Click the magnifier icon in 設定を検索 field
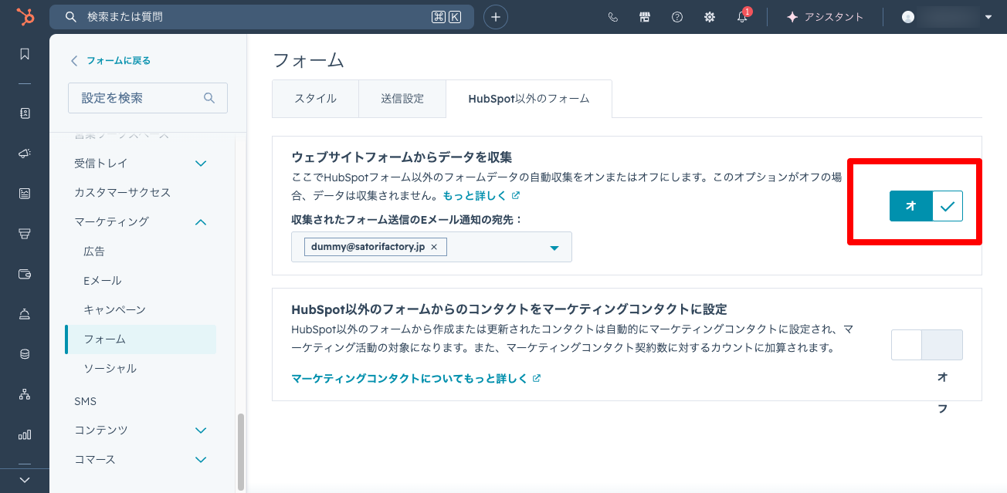Image resolution: width=1007 pixels, height=493 pixels. pyautogui.click(x=209, y=98)
